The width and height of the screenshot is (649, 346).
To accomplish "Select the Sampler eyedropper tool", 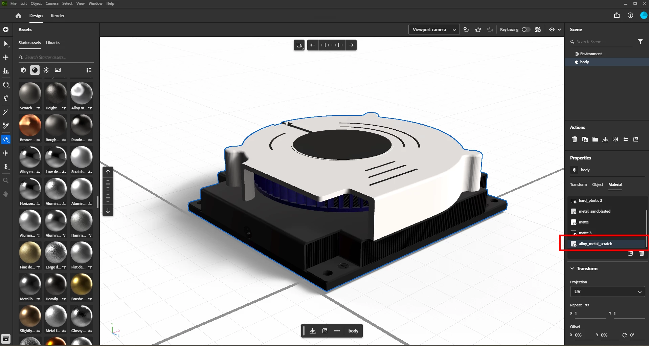I will 6,126.
